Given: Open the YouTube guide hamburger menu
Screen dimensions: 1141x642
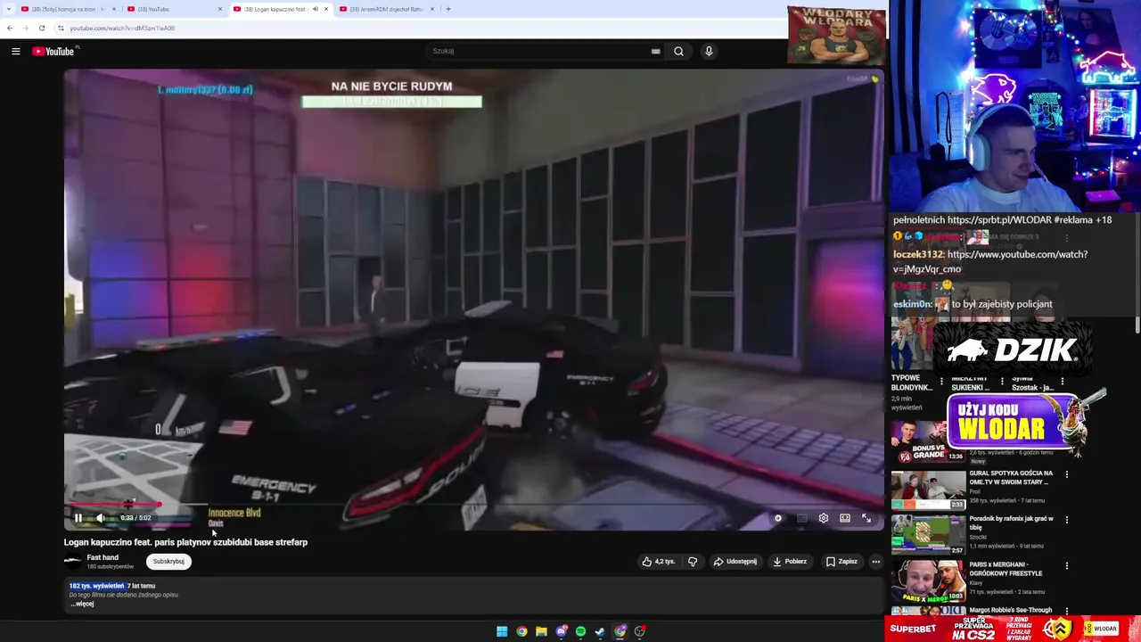Looking at the screenshot, I should pyautogui.click(x=15, y=52).
